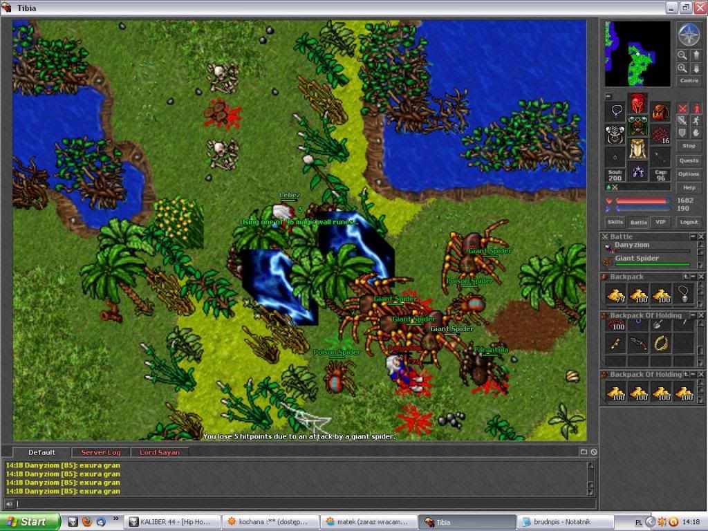Screen dimensions: 708x531
Task: Switch to the brudnpis Notatnik taskbar window
Action: (565, 521)
